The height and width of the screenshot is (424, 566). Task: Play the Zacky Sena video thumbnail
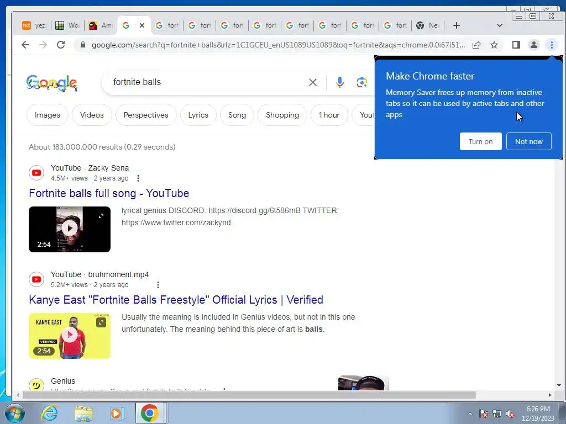70,229
